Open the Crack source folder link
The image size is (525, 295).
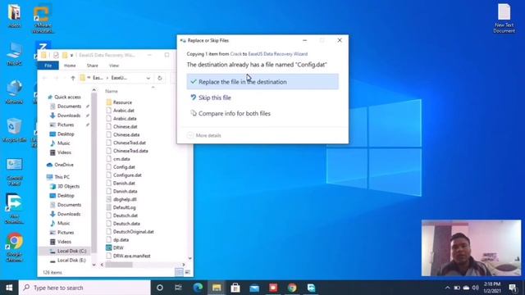235,54
